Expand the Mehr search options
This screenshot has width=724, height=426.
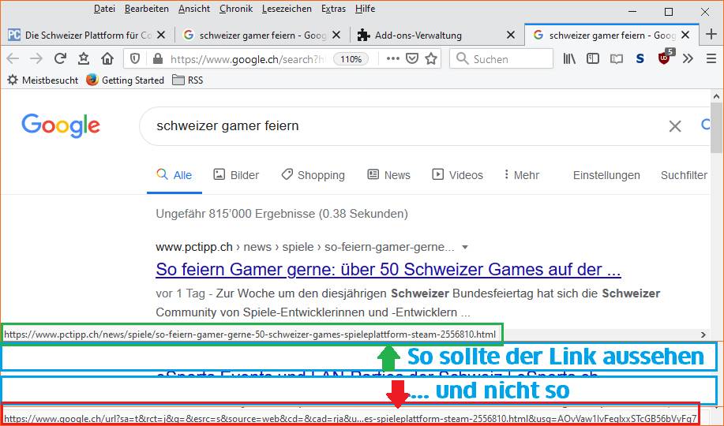(x=521, y=175)
